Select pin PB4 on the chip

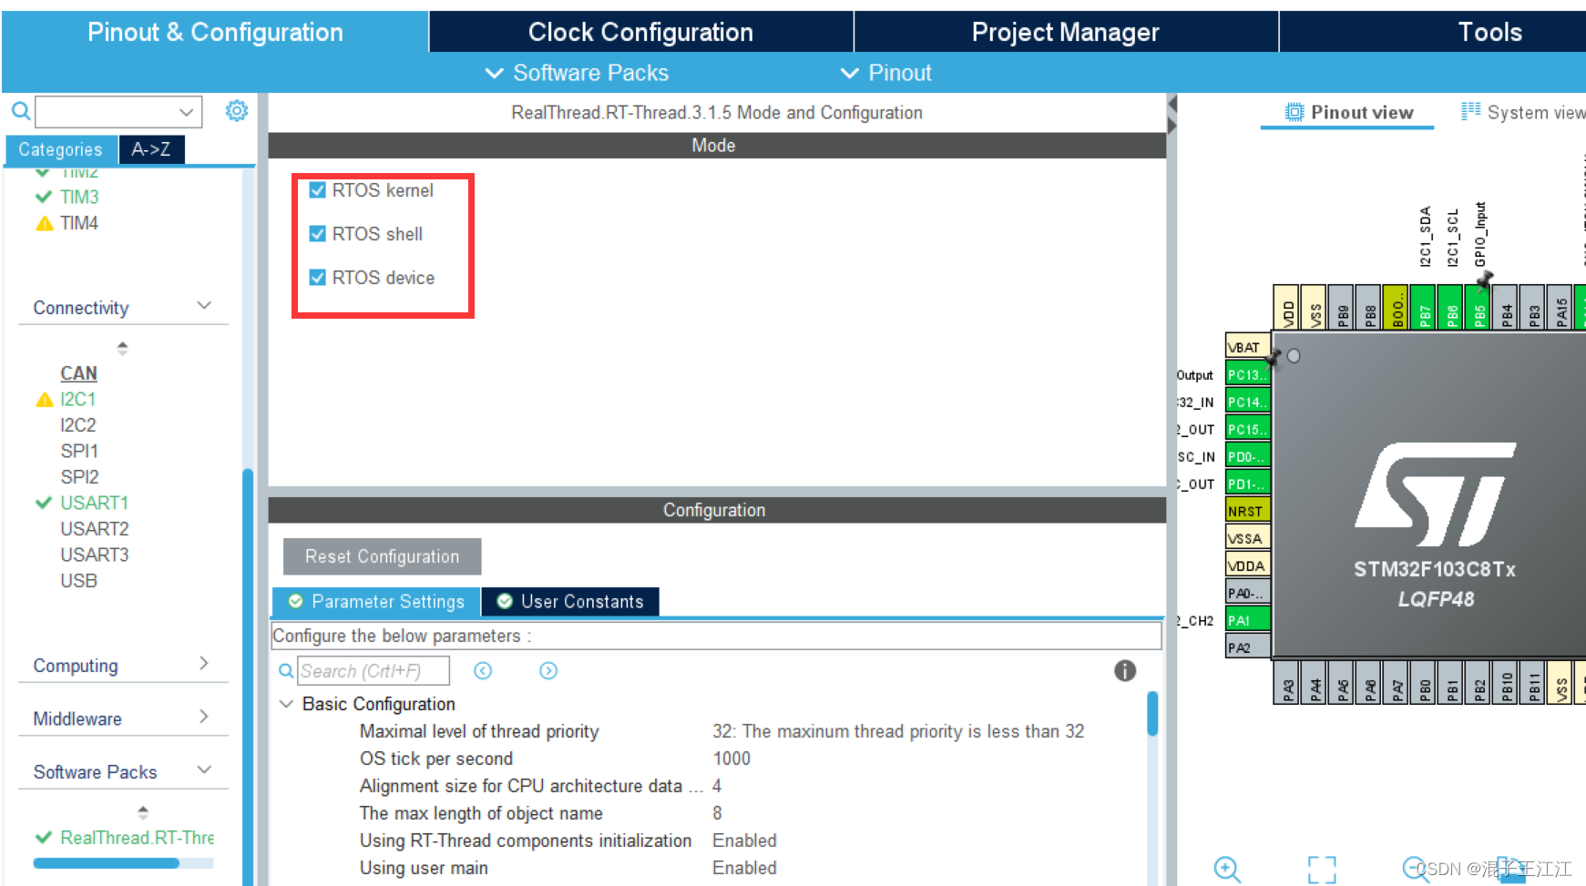(1506, 307)
